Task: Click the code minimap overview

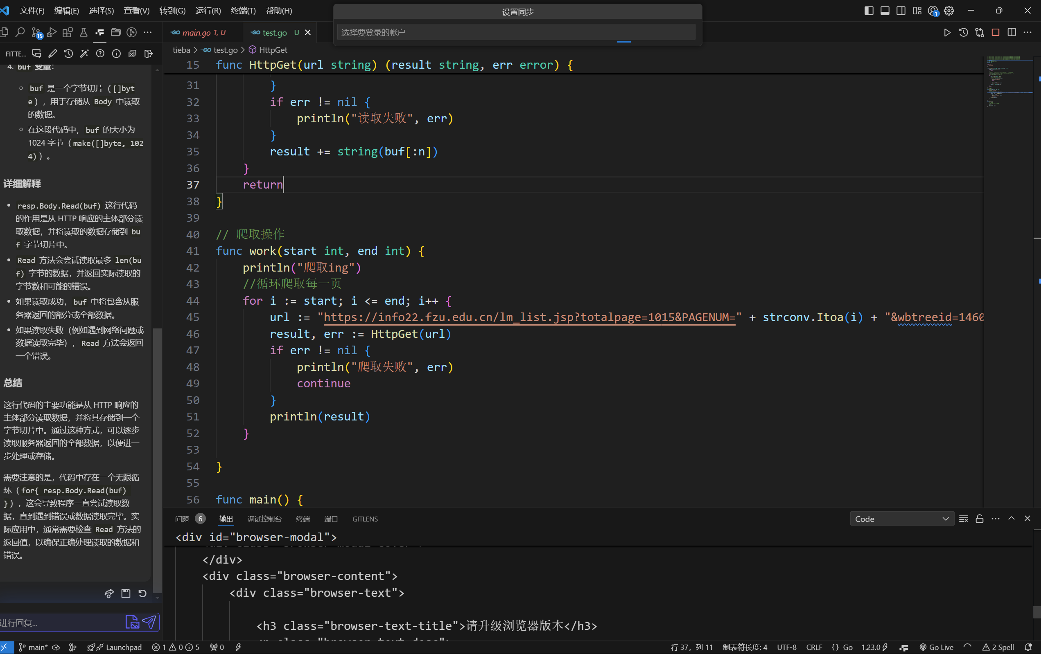Action: click(x=1009, y=82)
